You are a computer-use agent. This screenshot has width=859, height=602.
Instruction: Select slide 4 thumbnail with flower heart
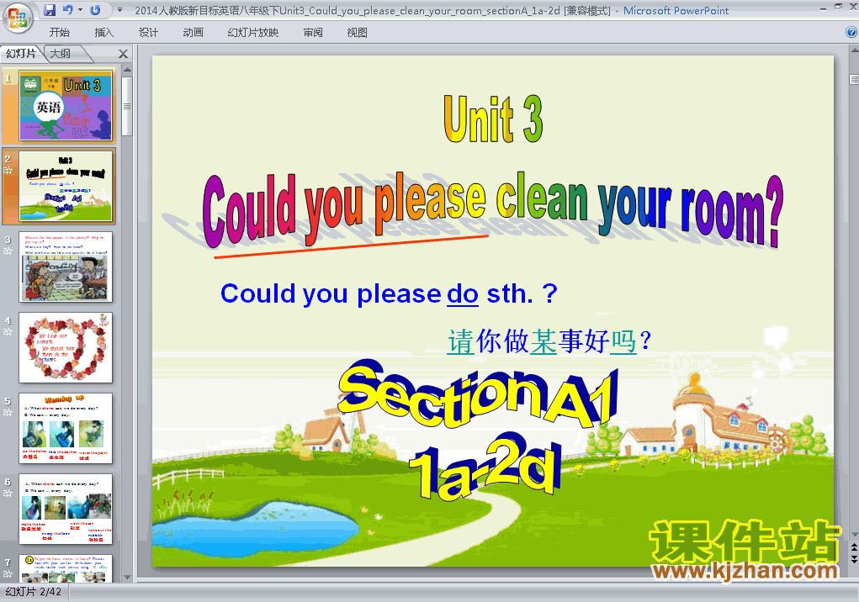point(66,347)
